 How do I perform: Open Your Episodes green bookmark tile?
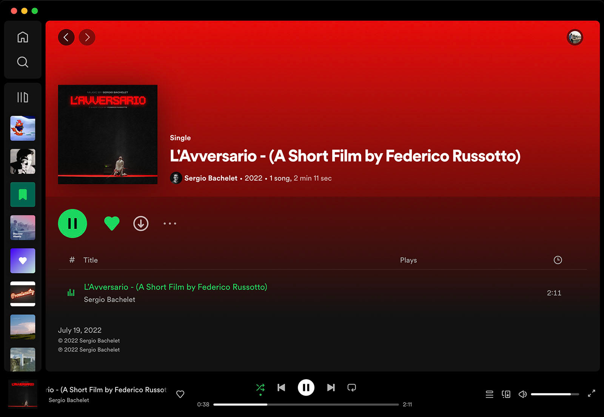(x=23, y=195)
